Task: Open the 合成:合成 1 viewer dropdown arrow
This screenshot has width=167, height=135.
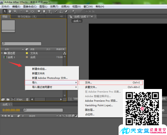Action: pyautogui.click(x=92, y=17)
